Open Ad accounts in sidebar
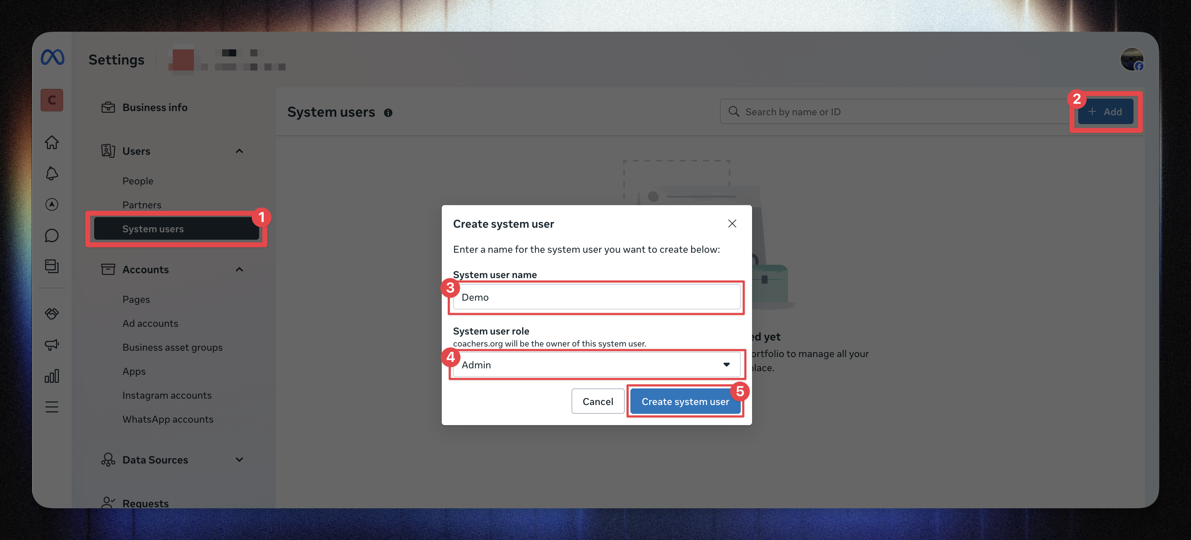This screenshot has height=540, width=1191. (x=150, y=324)
